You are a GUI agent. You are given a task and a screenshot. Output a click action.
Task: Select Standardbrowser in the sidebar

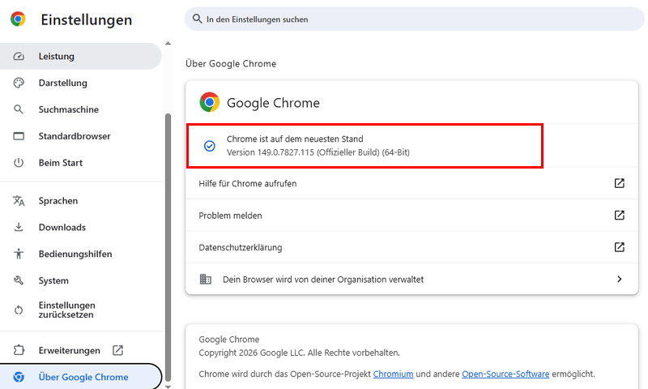pyautogui.click(x=80, y=136)
